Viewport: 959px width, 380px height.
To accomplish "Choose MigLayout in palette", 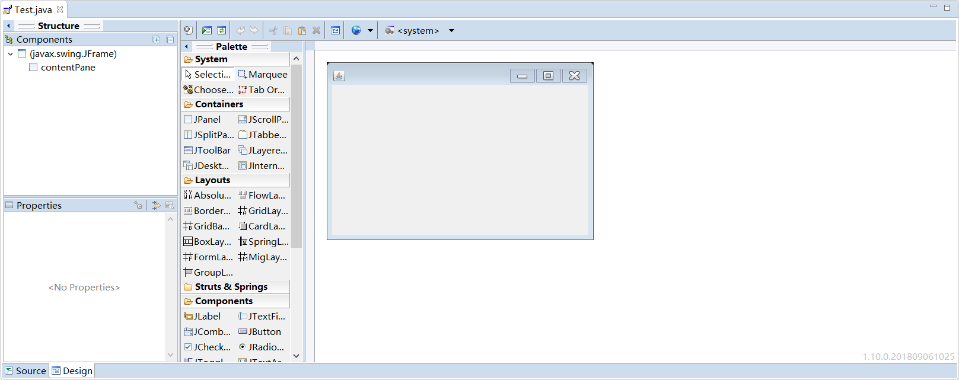I will 263,257.
